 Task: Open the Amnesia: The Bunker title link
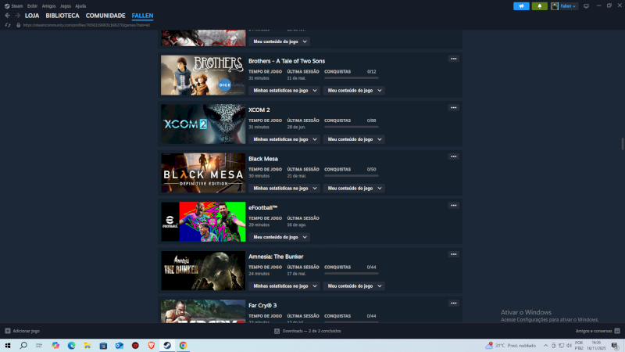pos(276,257)
